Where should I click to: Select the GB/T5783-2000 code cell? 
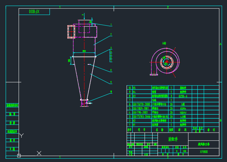[142, 117]
